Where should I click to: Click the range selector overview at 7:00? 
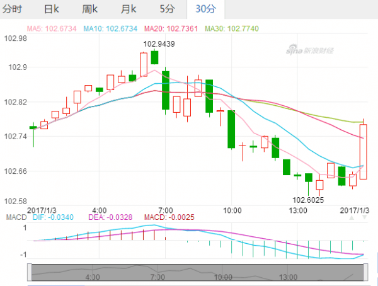(x=157, y=277)
